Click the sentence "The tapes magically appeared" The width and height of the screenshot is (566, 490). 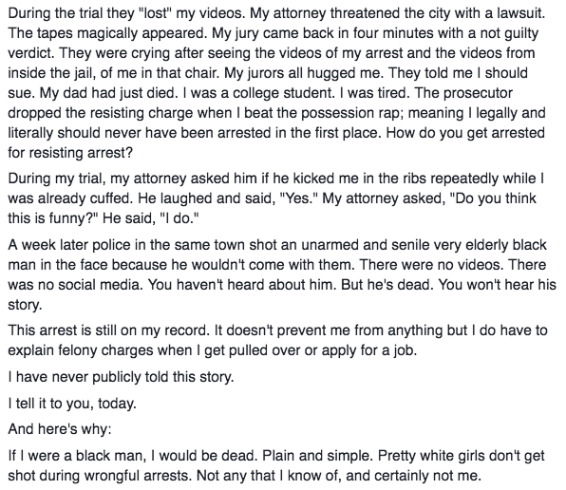click(107, 33)
